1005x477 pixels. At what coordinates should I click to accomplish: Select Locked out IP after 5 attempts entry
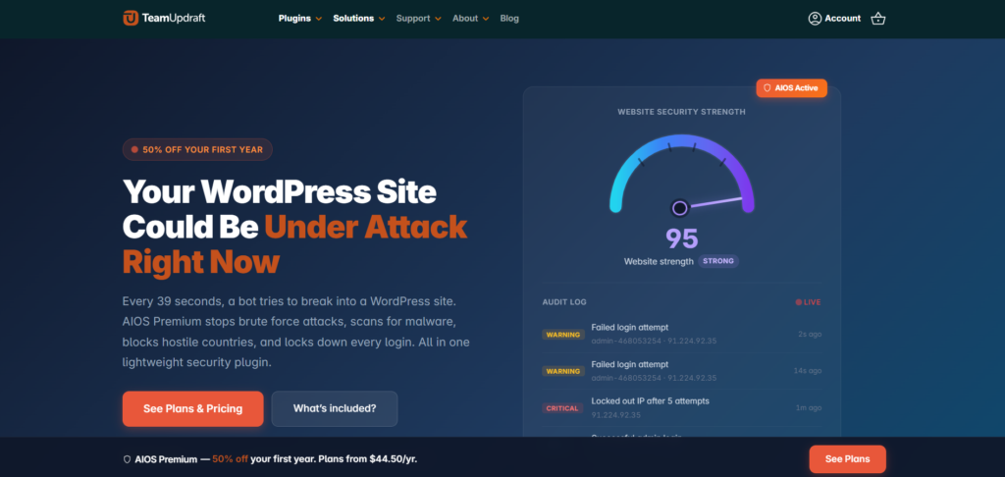pyautogui.click(x=681, y=407)
